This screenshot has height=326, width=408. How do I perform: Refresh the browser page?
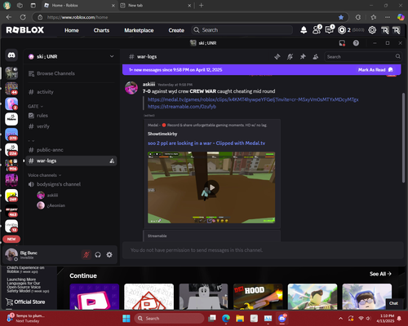23,17
